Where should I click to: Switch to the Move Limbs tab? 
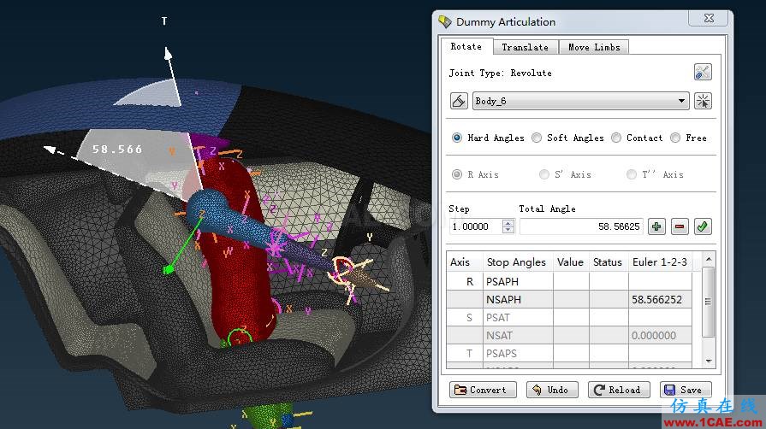[x=594, y=47]
